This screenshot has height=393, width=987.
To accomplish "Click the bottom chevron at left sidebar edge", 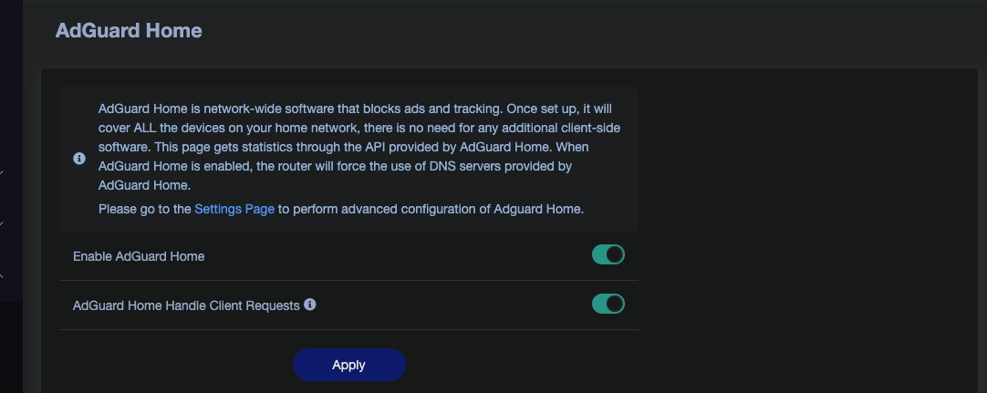I will point(3,274).
